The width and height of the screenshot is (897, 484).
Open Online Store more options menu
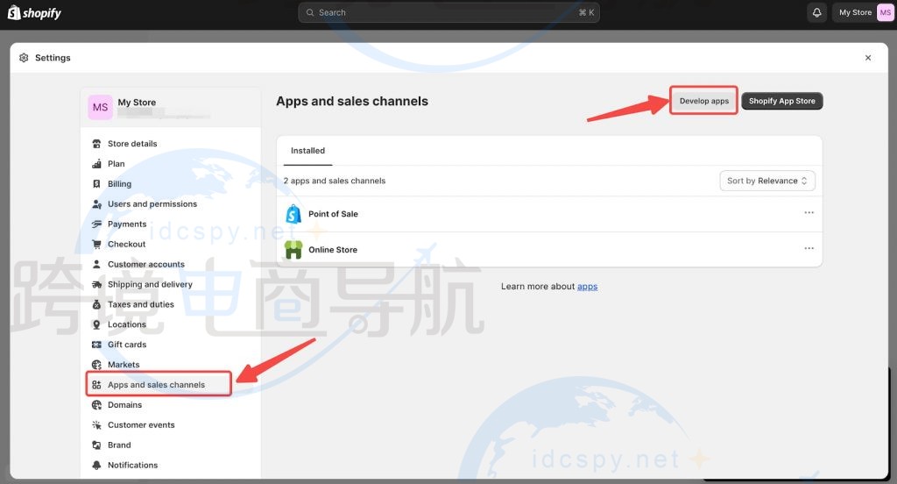(x=809, y=248)
